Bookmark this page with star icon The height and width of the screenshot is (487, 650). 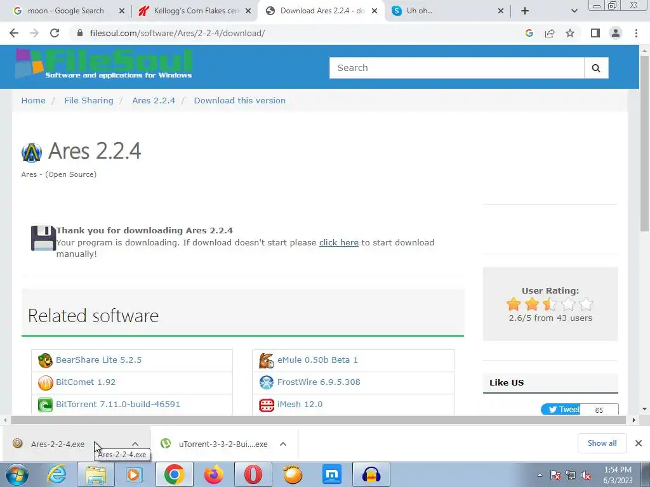[x=570, y=33]
